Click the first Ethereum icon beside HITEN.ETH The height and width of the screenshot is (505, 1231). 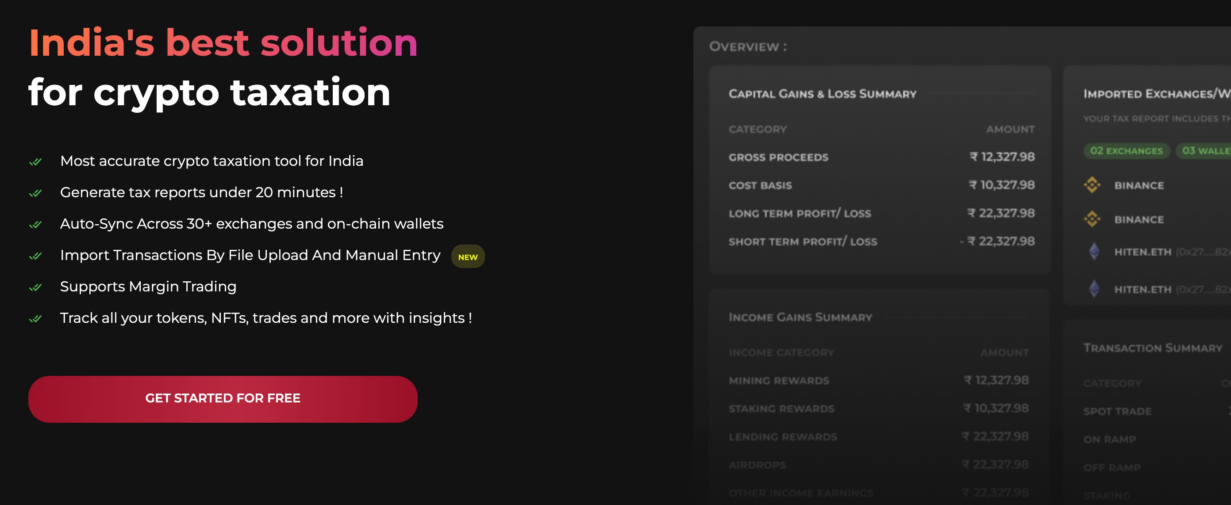[1094, 251]
